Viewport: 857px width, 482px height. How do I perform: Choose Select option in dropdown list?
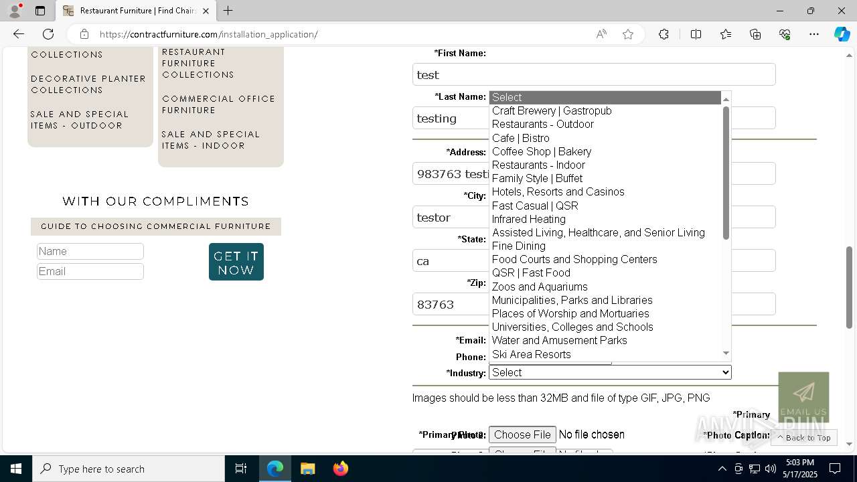click(x=605, y=97)
